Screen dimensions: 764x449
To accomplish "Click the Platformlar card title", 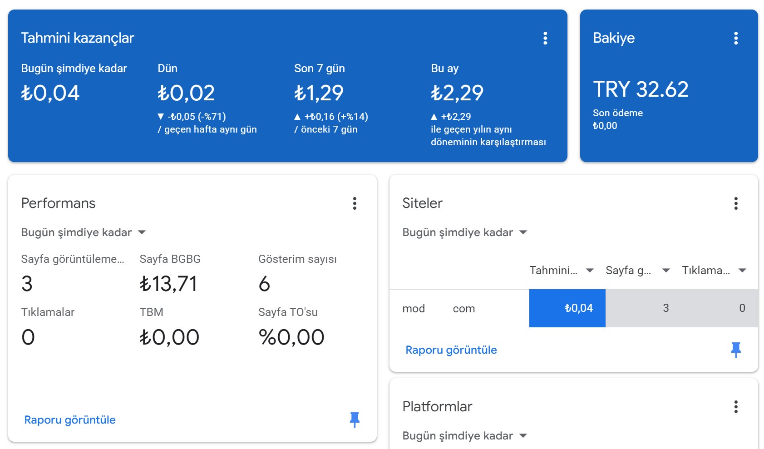I will coord(437,407).
